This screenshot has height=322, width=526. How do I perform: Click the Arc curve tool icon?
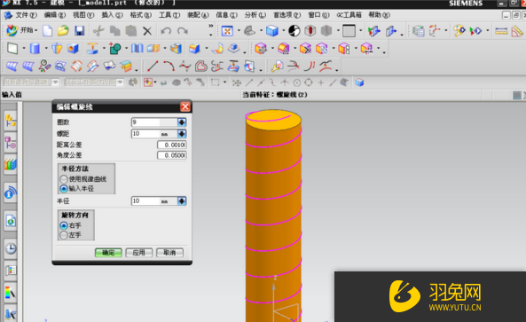point(169,66)
